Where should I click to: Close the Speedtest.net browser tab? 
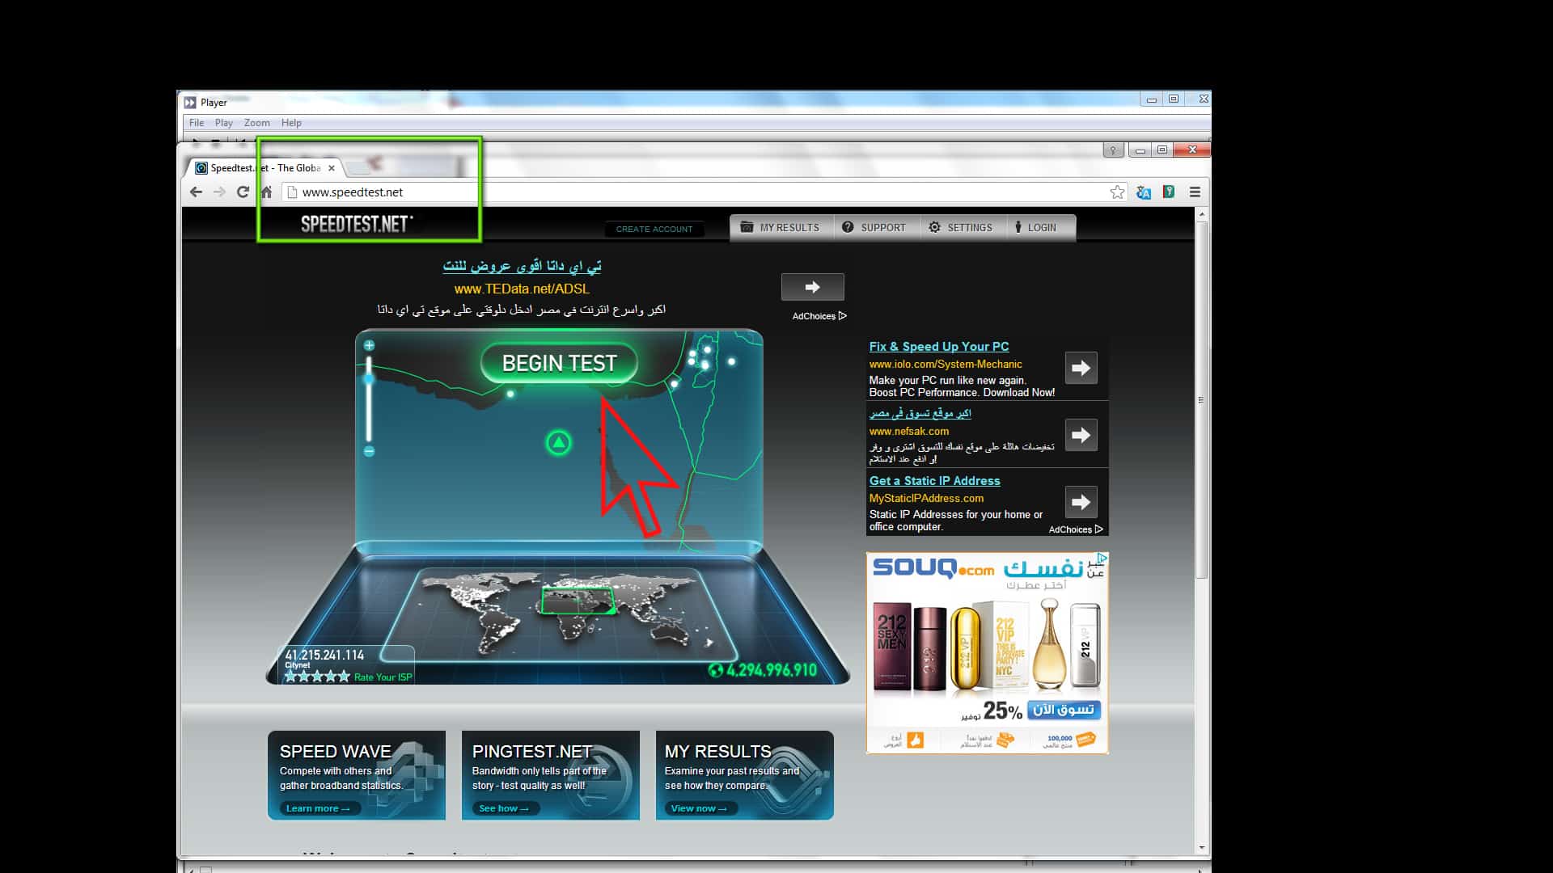coord(332,168)
